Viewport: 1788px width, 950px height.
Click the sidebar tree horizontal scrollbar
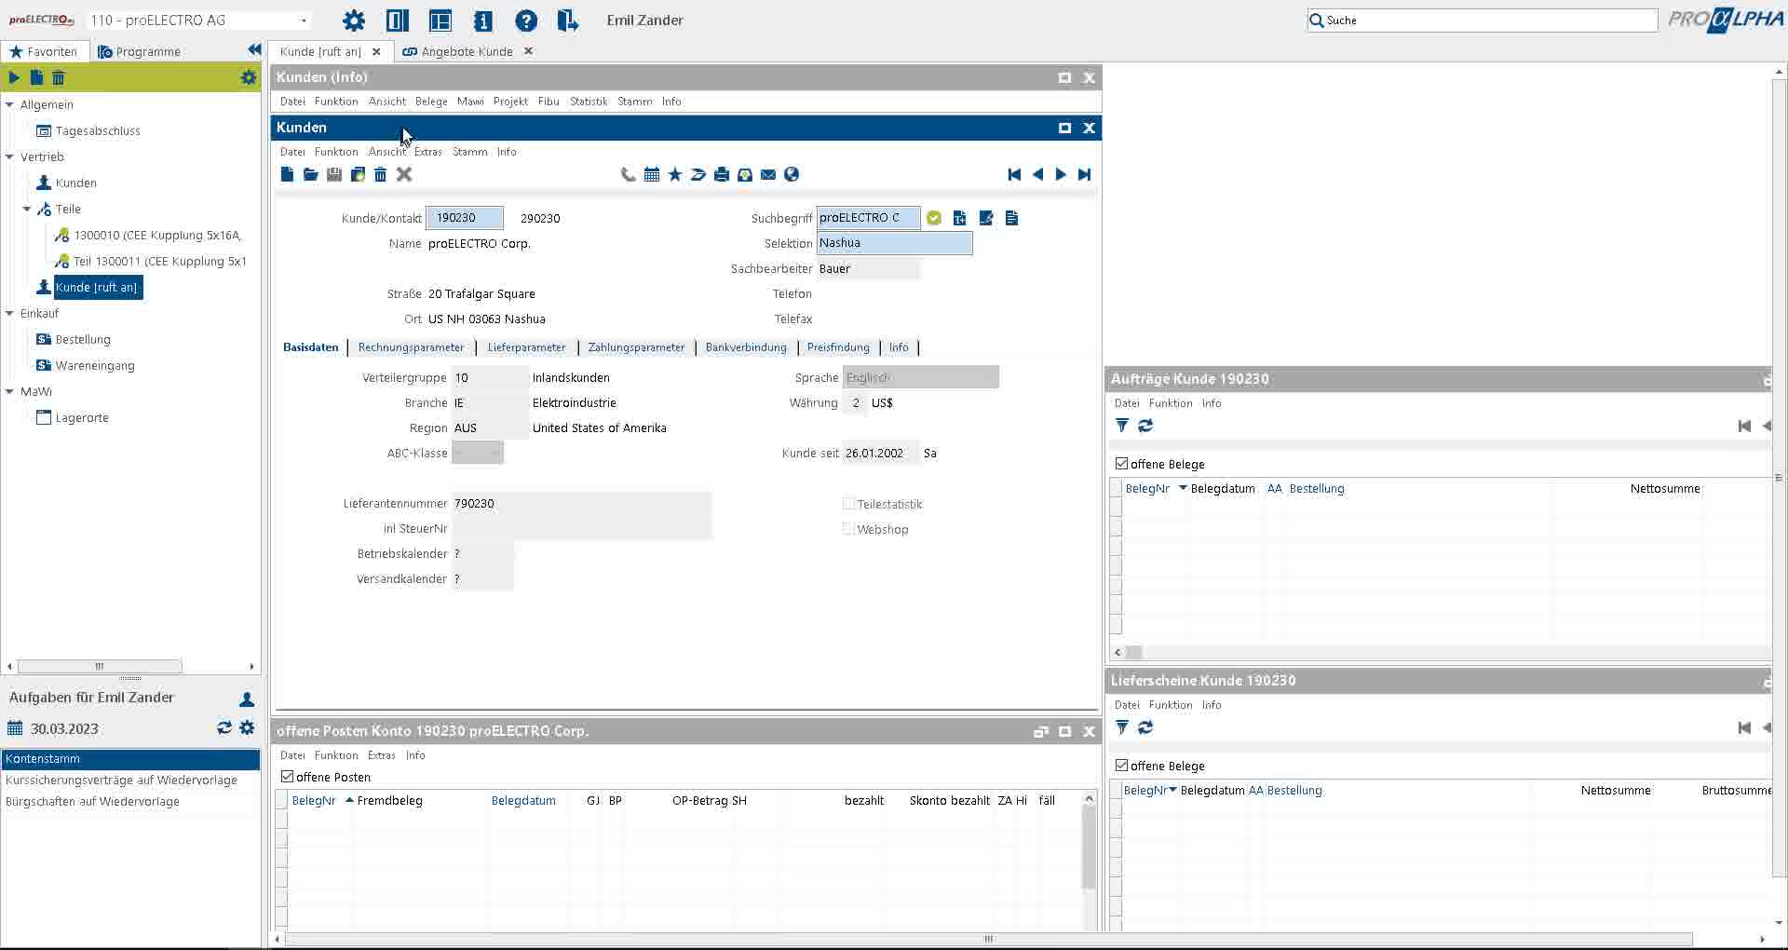(x=100, y=666)
